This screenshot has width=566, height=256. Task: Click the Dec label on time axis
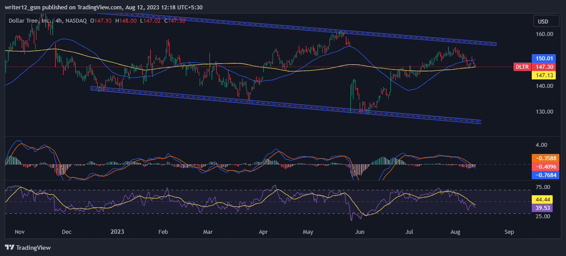pyautogui.click(x=66, y=232)
